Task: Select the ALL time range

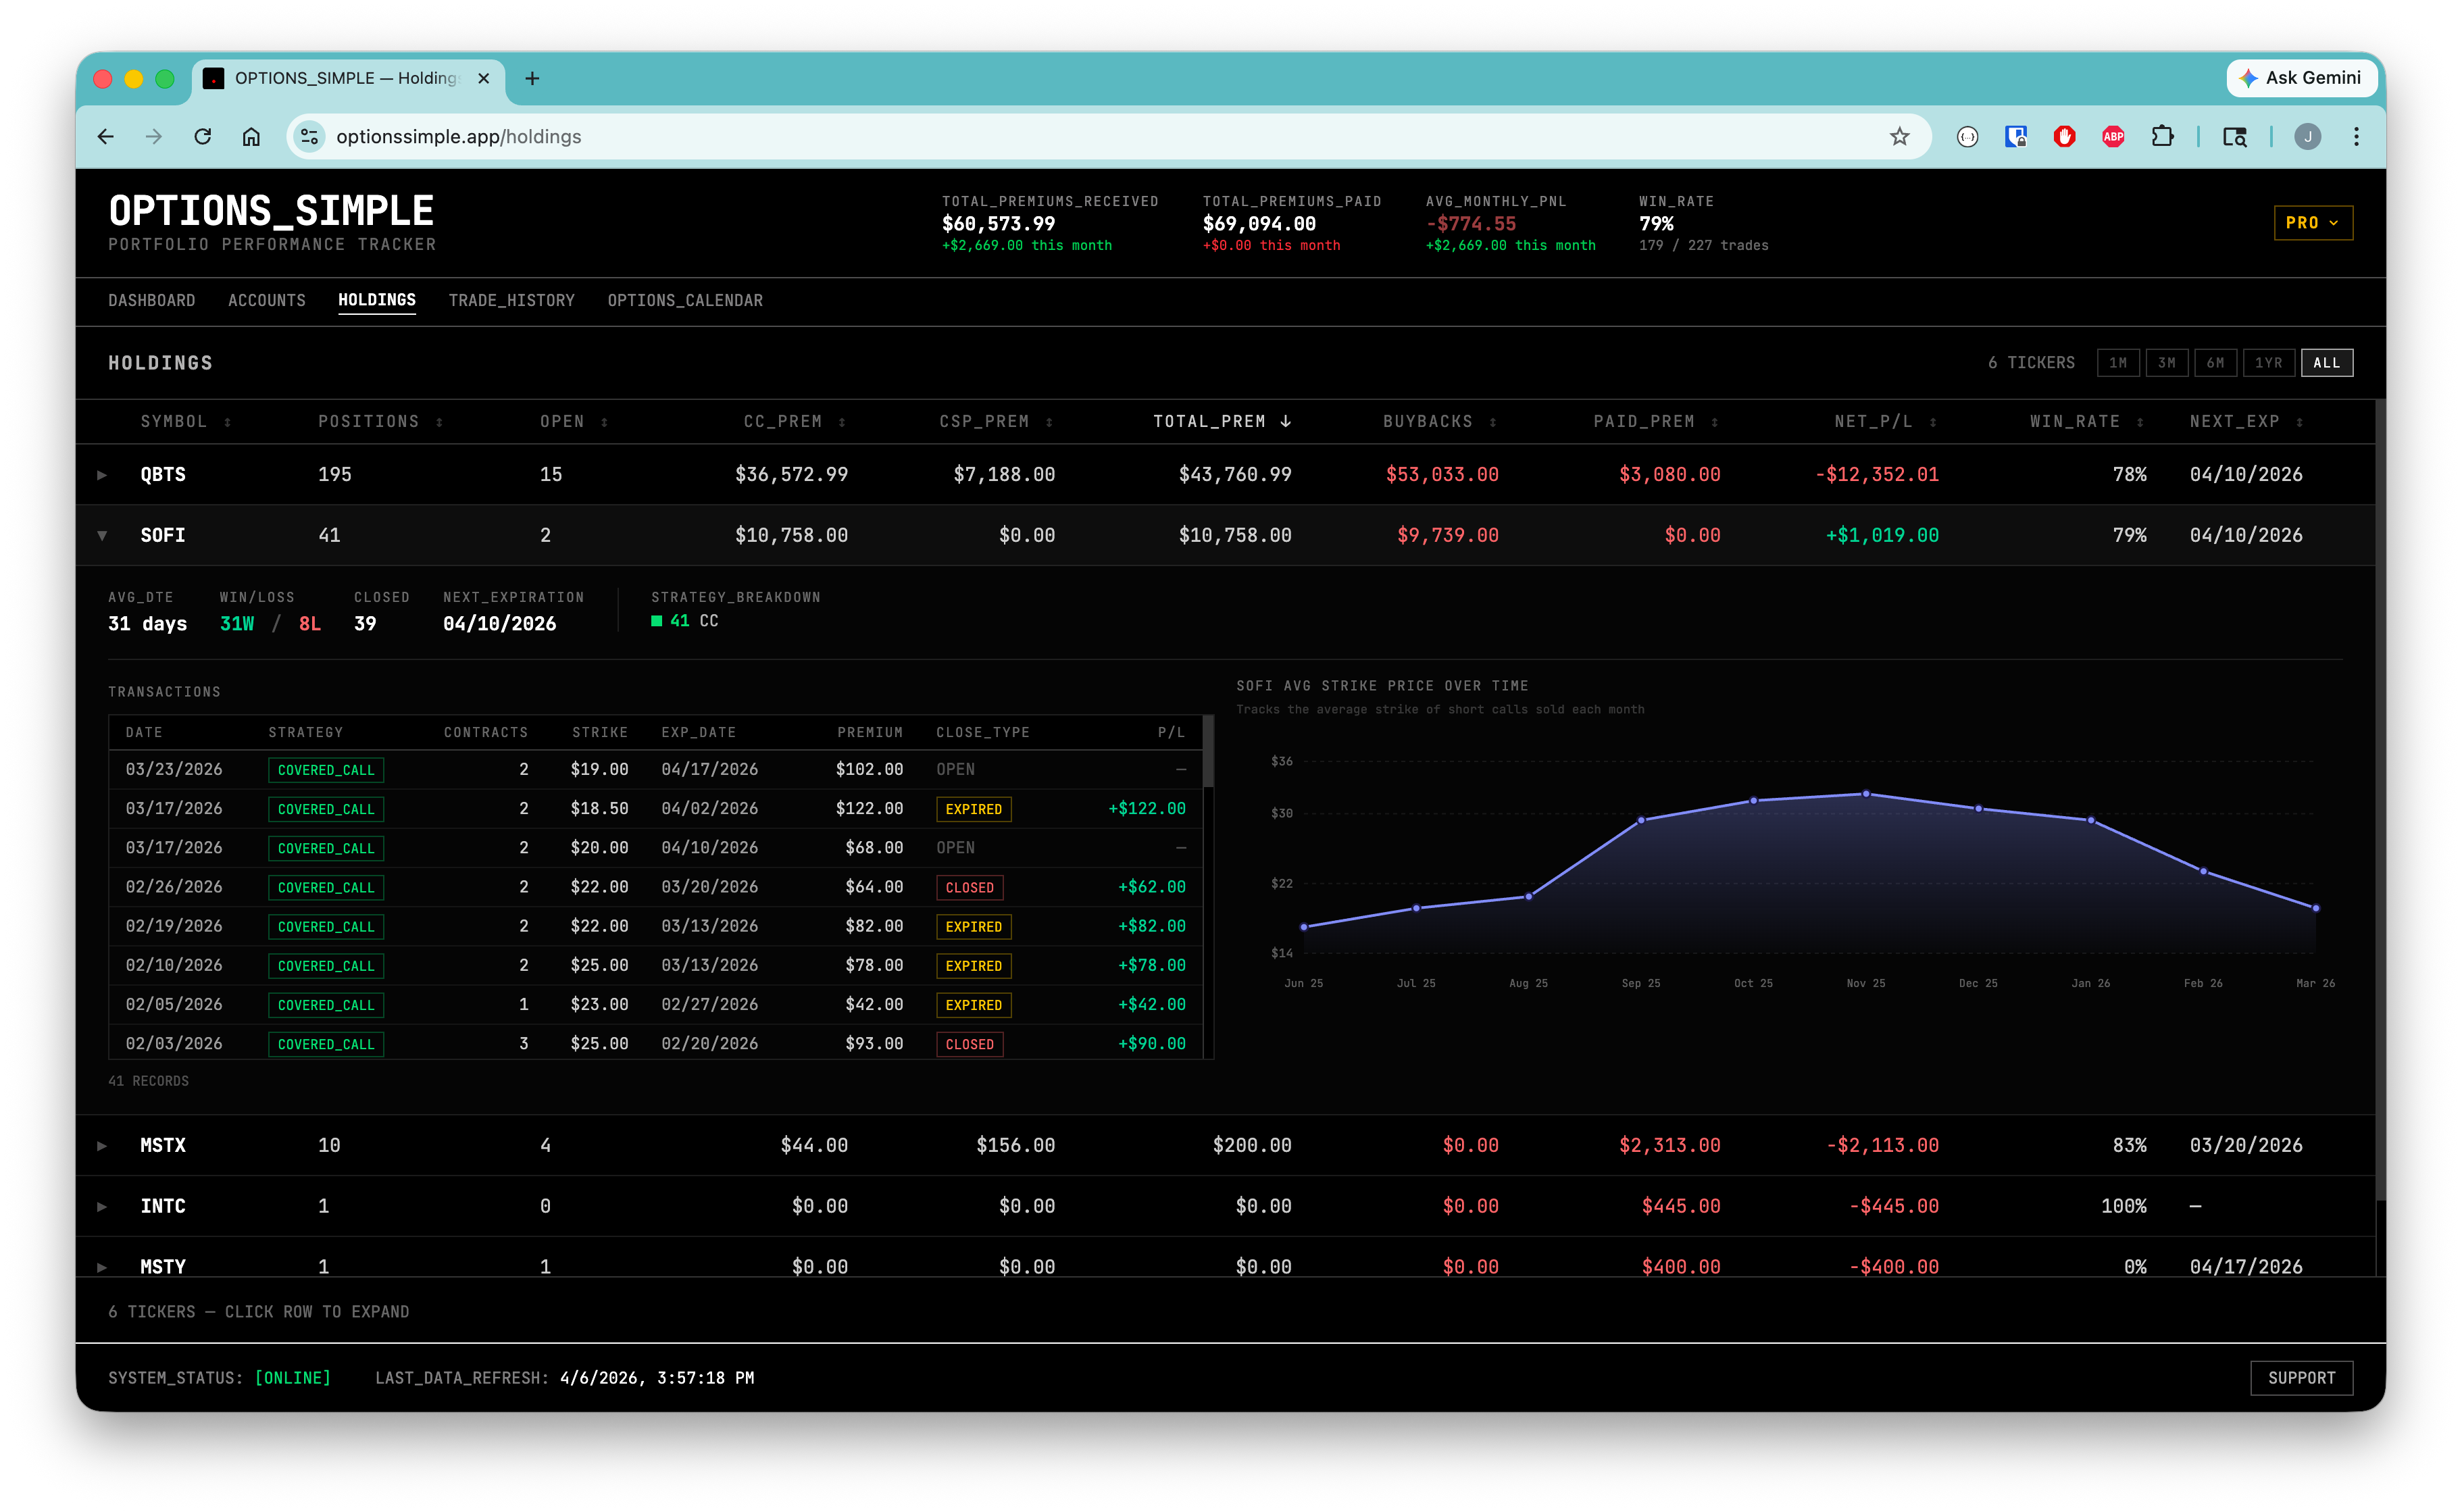Action: coord(2326,363)
